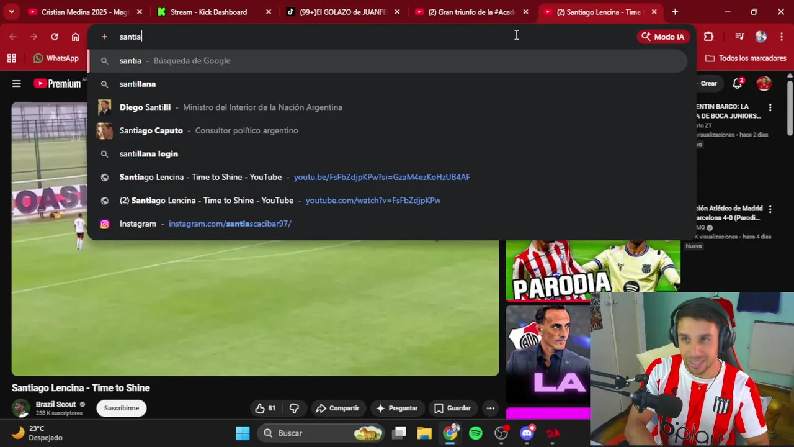
Task: Open Spotify from the taskbar
Action: [x=476, y=433]
